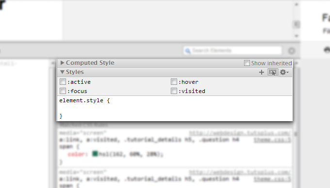Enable the :focus pseudo-class checkbox
Screen dimensions: 330x188
coord(63,91)
